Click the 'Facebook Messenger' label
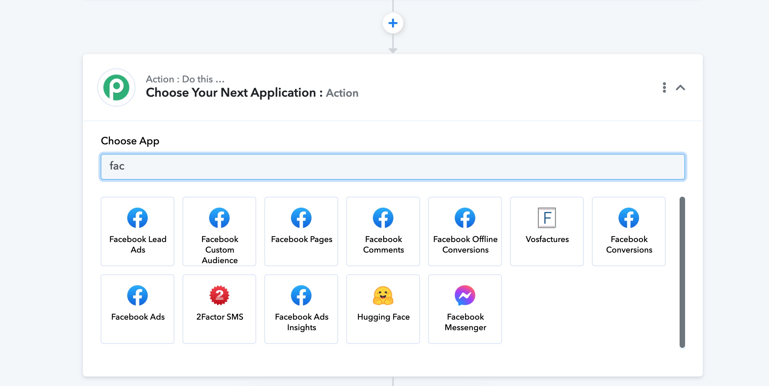This screenshot has width=769, height=386. (x=465, y=322)
